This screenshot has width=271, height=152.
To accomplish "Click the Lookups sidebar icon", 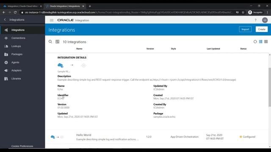I will (6, 46).
